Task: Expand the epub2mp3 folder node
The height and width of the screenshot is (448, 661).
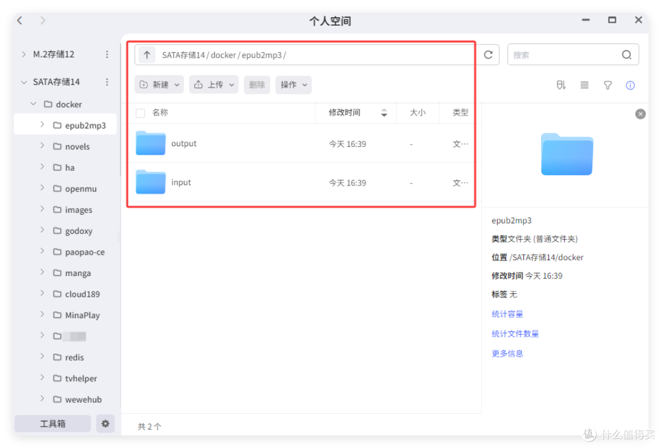Action: tap(42, 125)
